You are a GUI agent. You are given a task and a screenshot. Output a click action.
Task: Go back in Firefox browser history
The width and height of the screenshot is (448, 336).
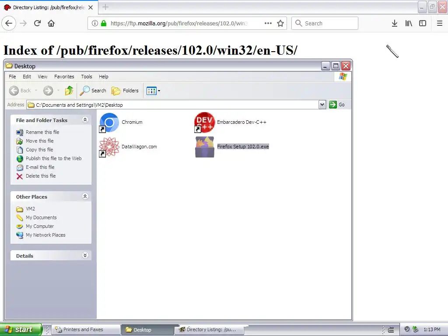click(9, 23)
